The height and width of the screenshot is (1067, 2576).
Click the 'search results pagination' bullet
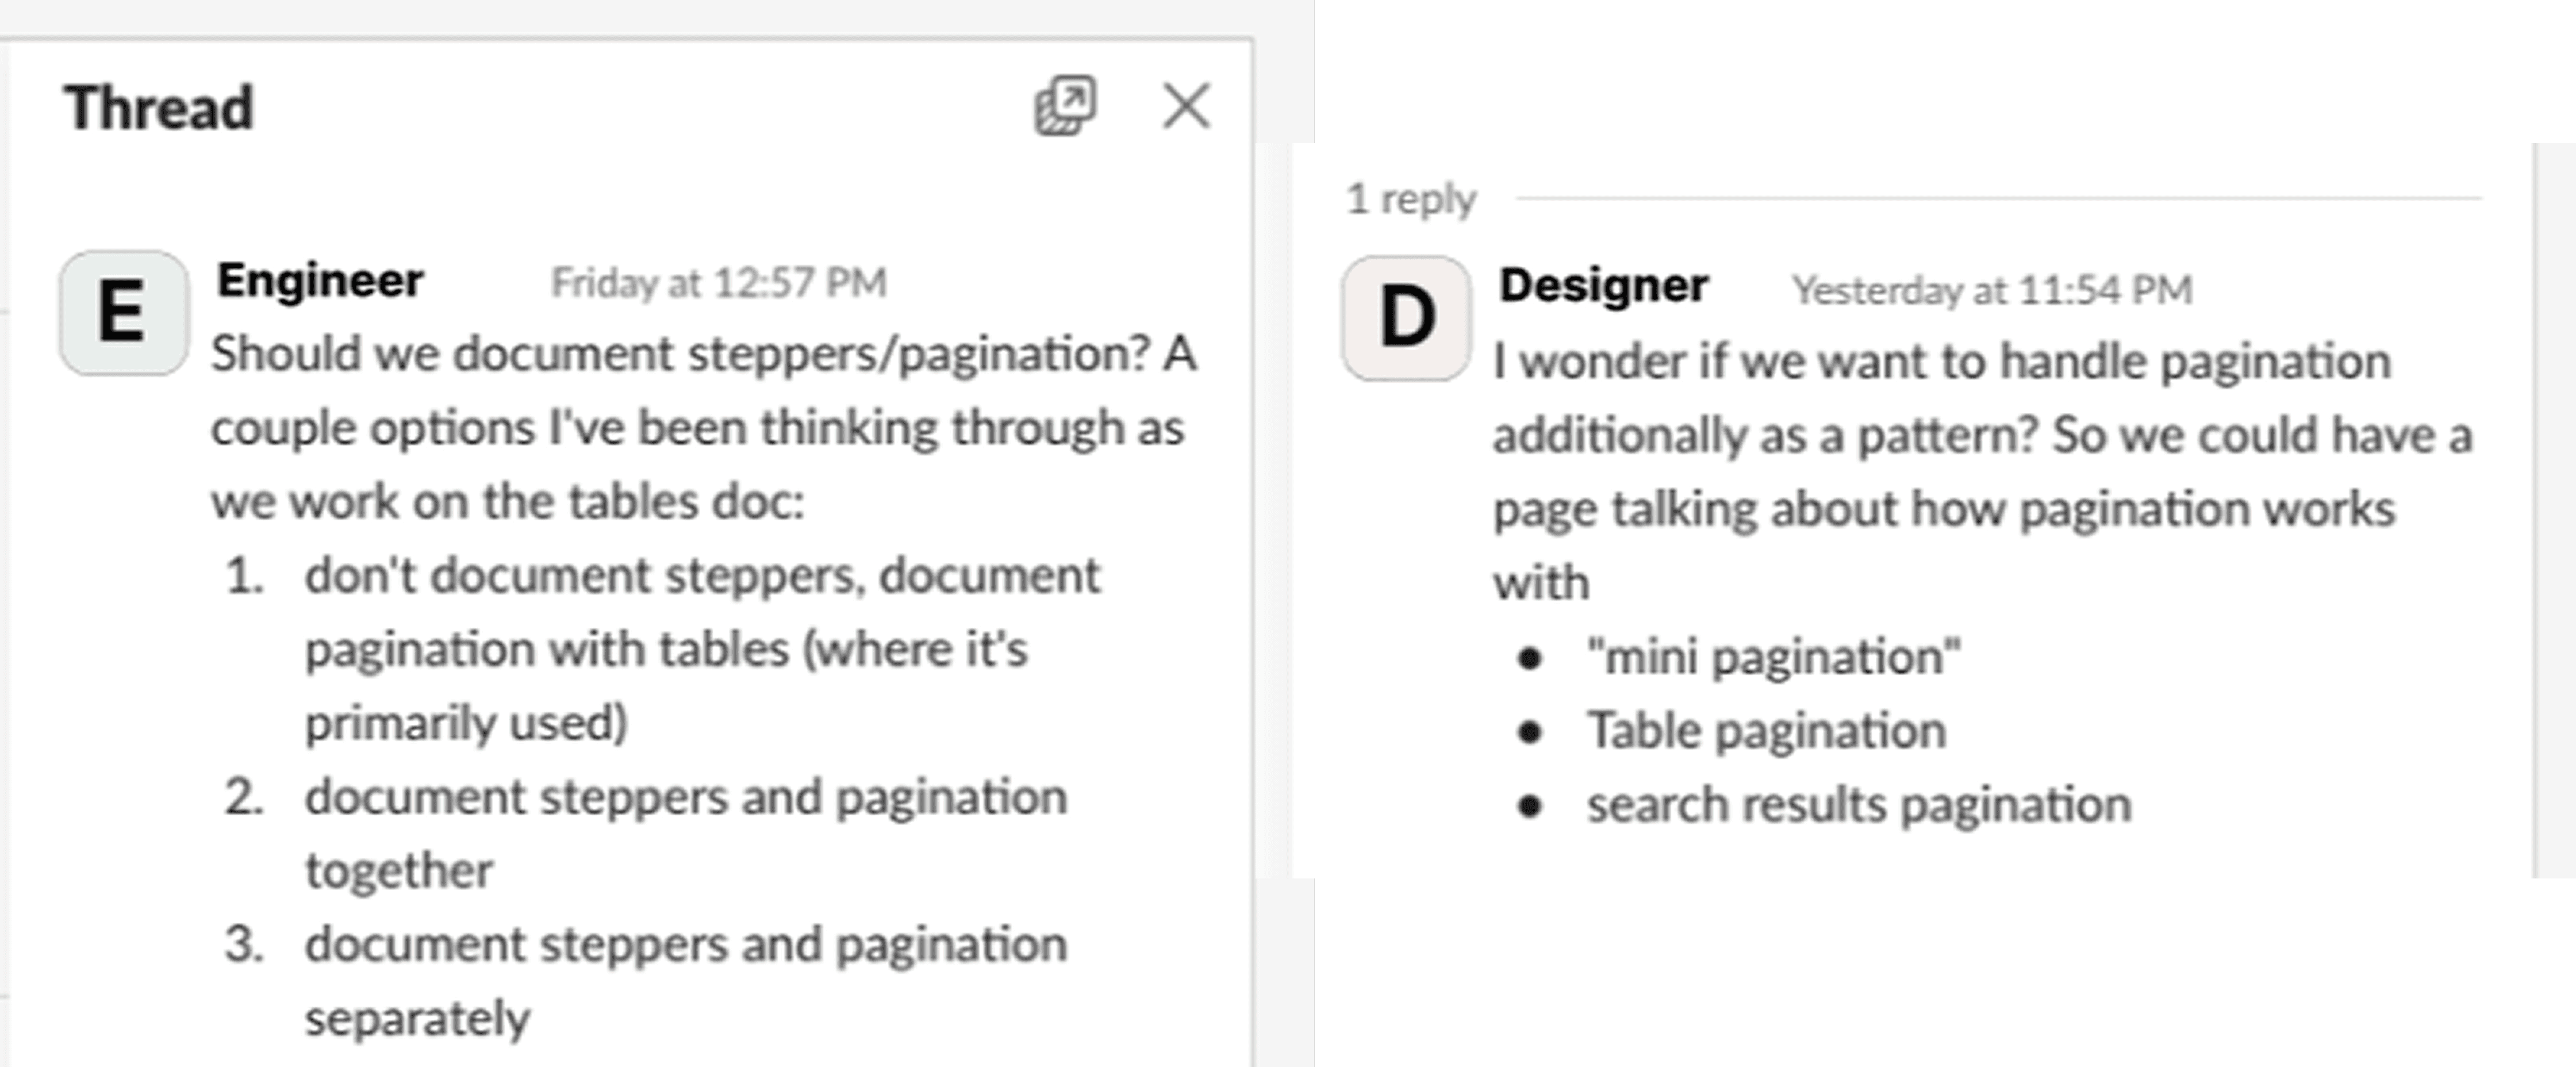(1858, 805)
